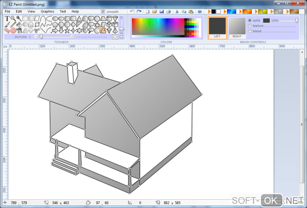Open the Edit menu
307x208 pixels.
(x=19, y=11)
